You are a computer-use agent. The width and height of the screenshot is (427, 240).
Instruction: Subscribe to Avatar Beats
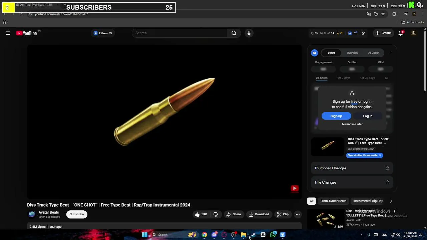pos(77,214)
